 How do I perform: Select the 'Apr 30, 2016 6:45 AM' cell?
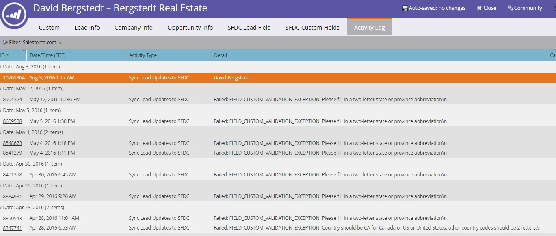pyautogui.click(x=53, y=175)
